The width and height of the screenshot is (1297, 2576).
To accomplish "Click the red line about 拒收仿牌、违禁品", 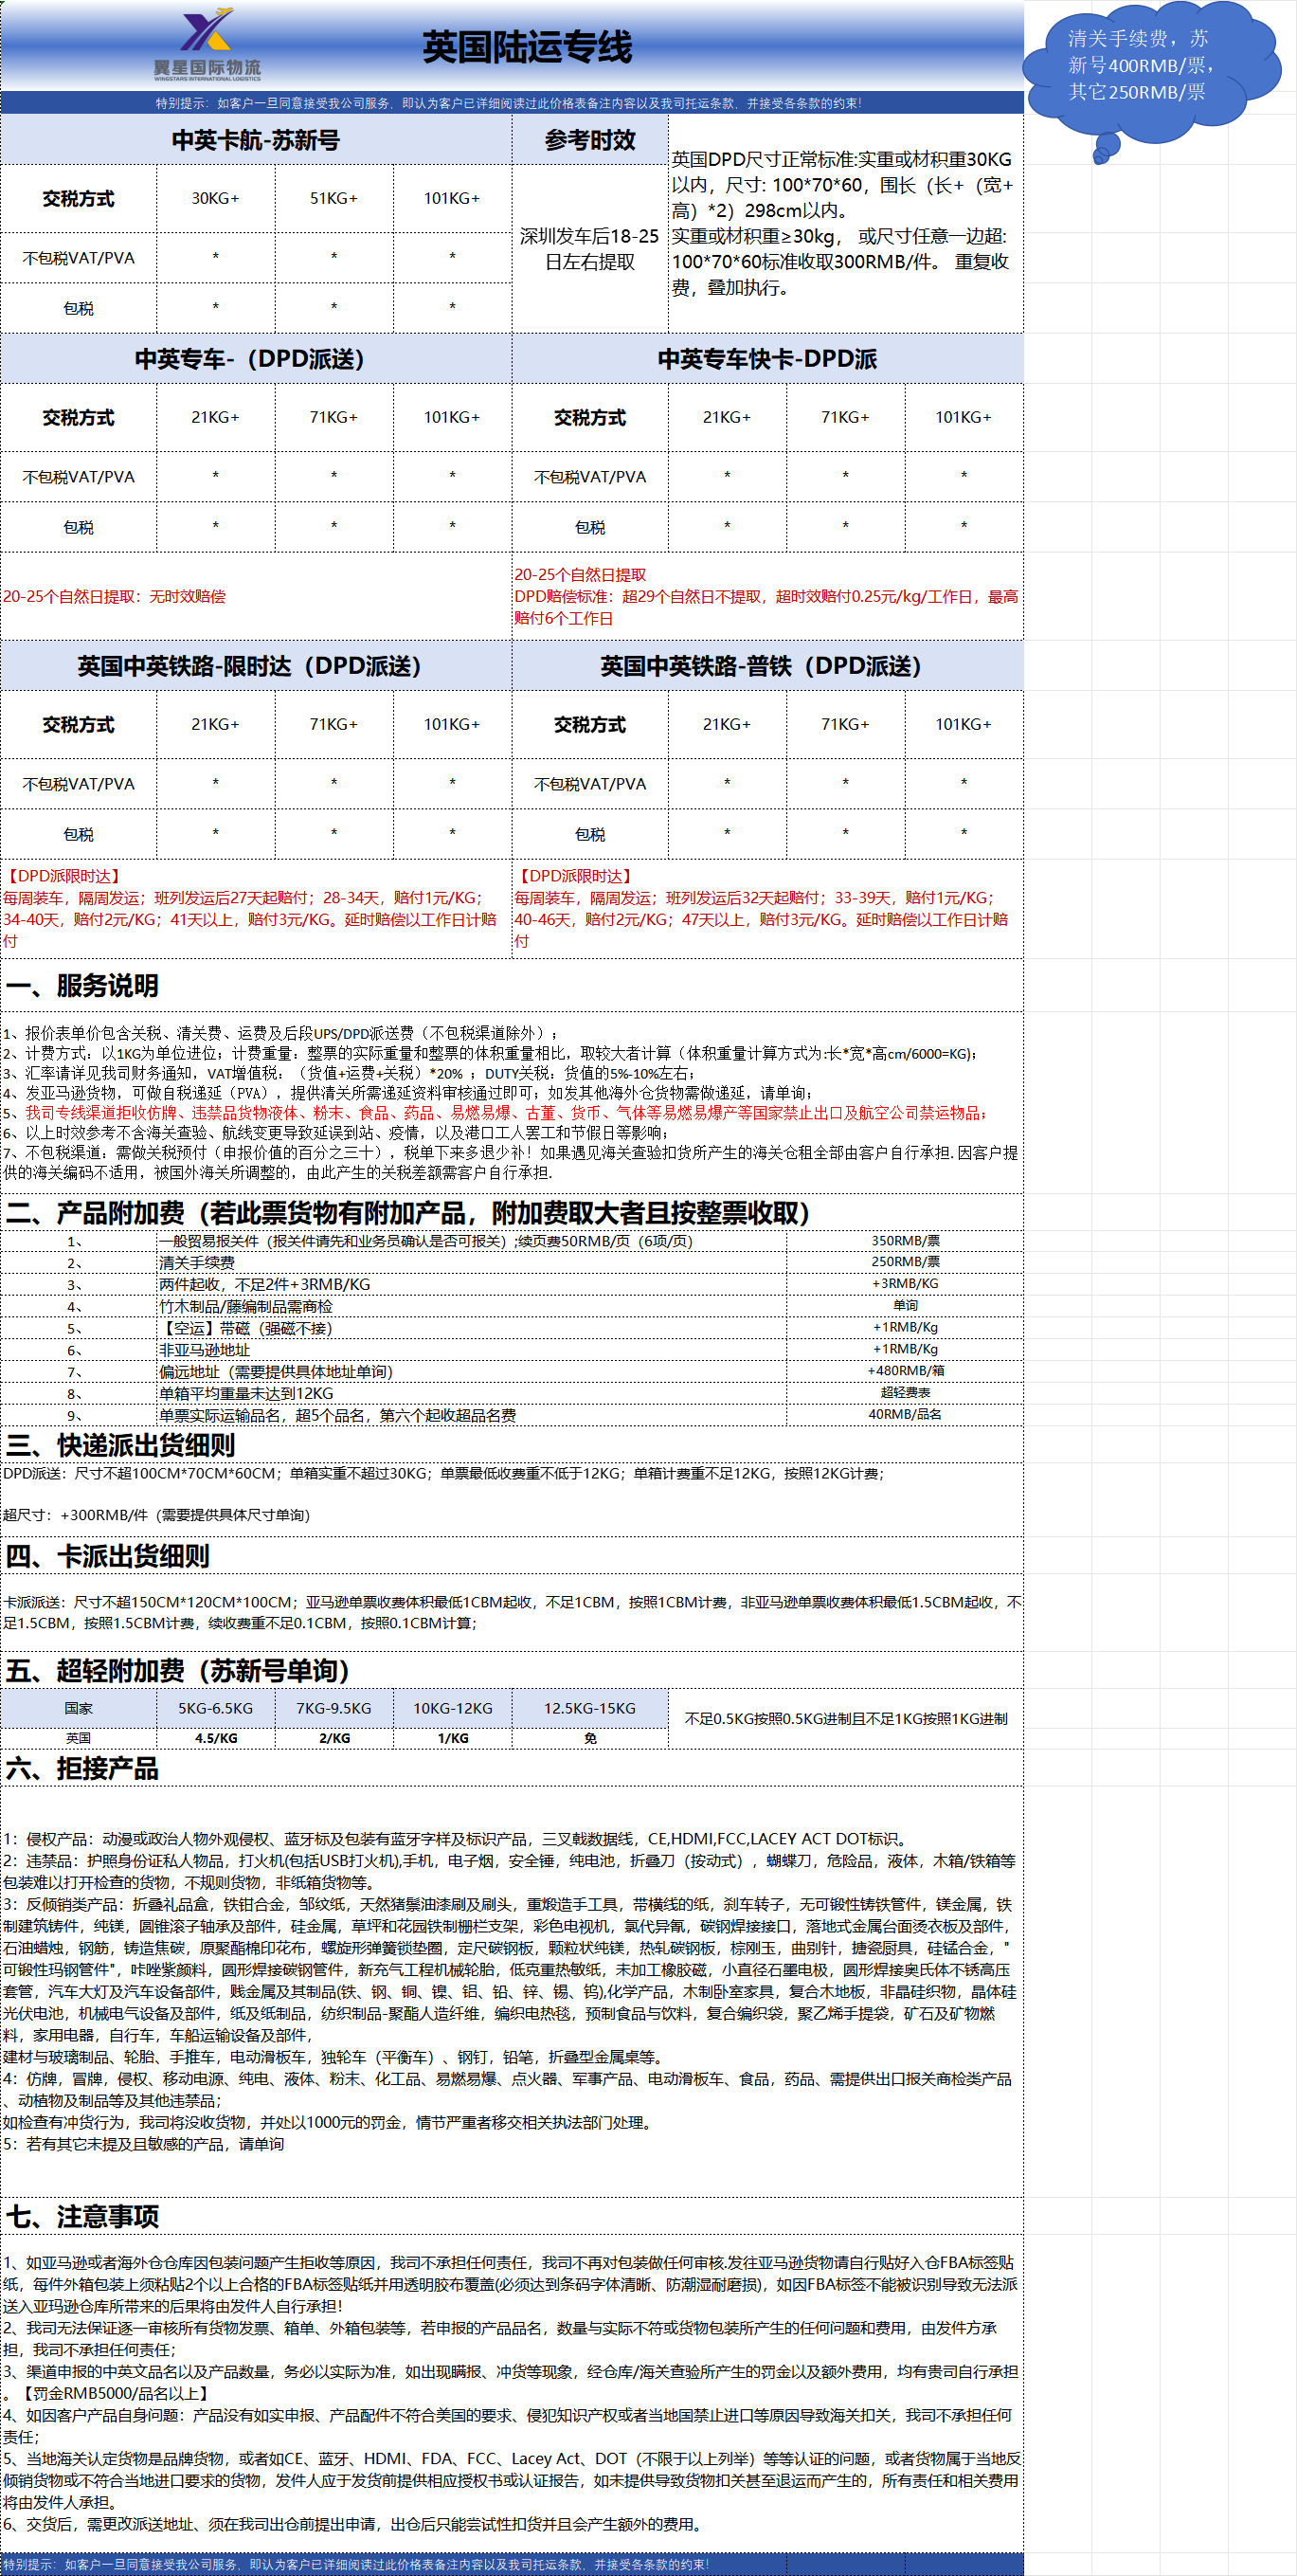I will click(495, 1113).
